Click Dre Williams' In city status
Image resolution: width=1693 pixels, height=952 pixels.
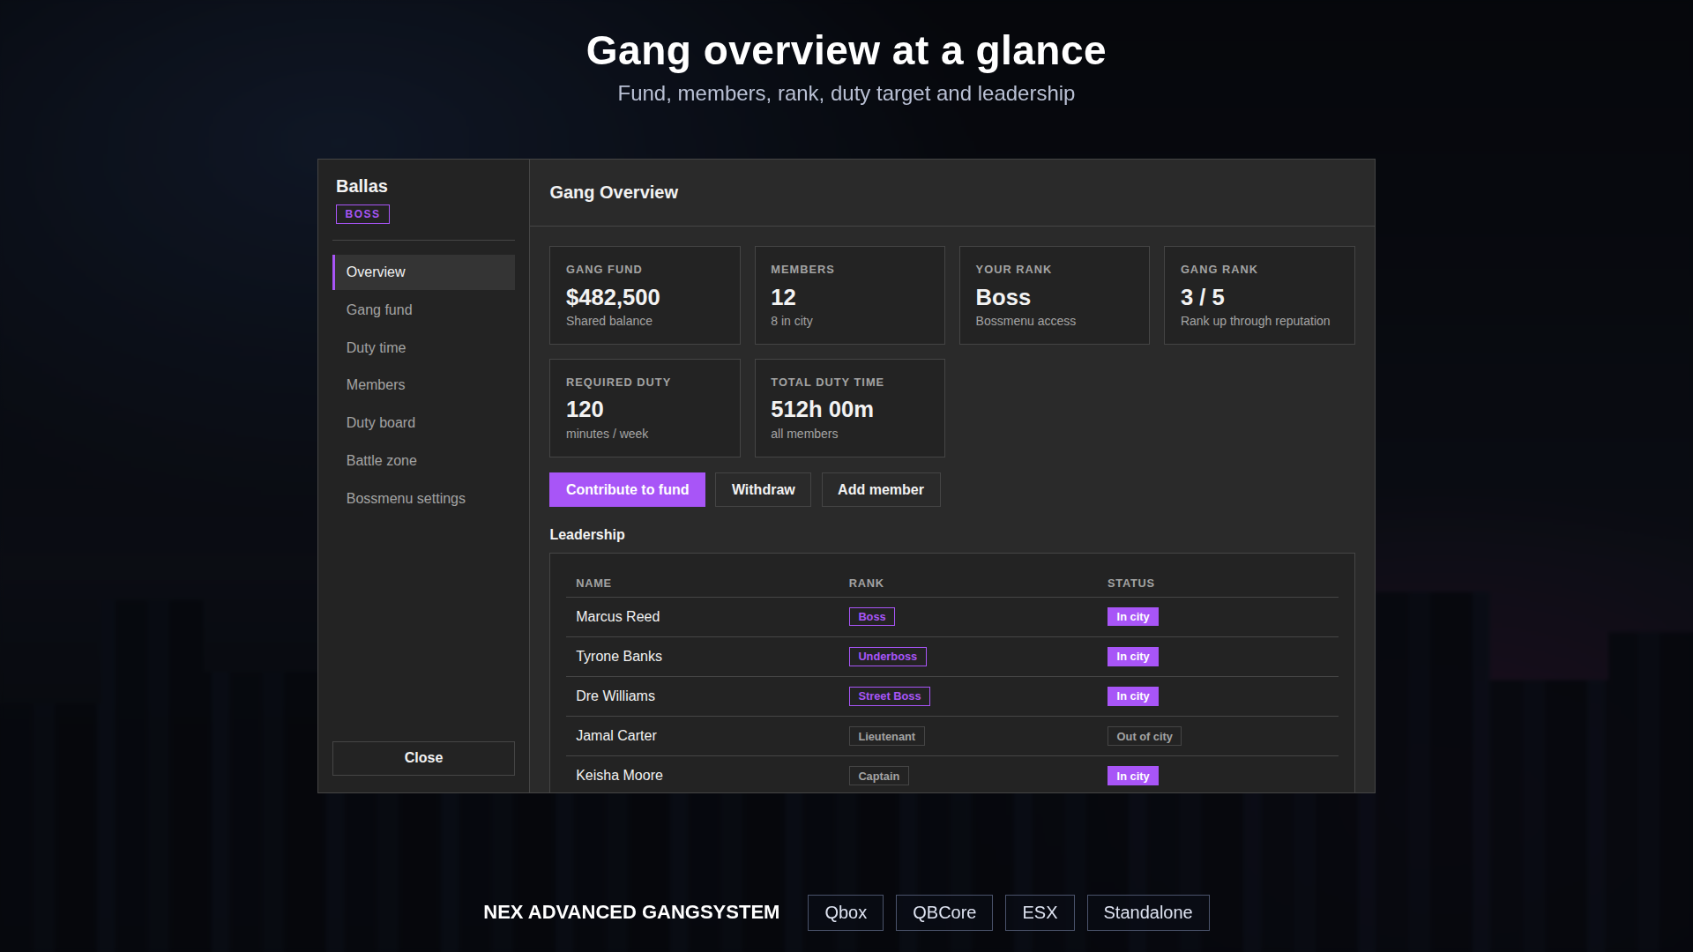(x=1133, y=696)
